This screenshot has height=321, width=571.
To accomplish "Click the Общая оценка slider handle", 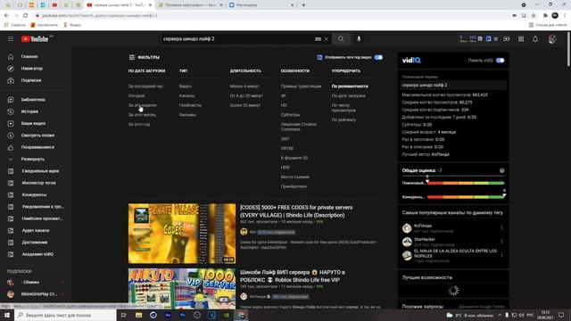I will click(x=427, y=177).
